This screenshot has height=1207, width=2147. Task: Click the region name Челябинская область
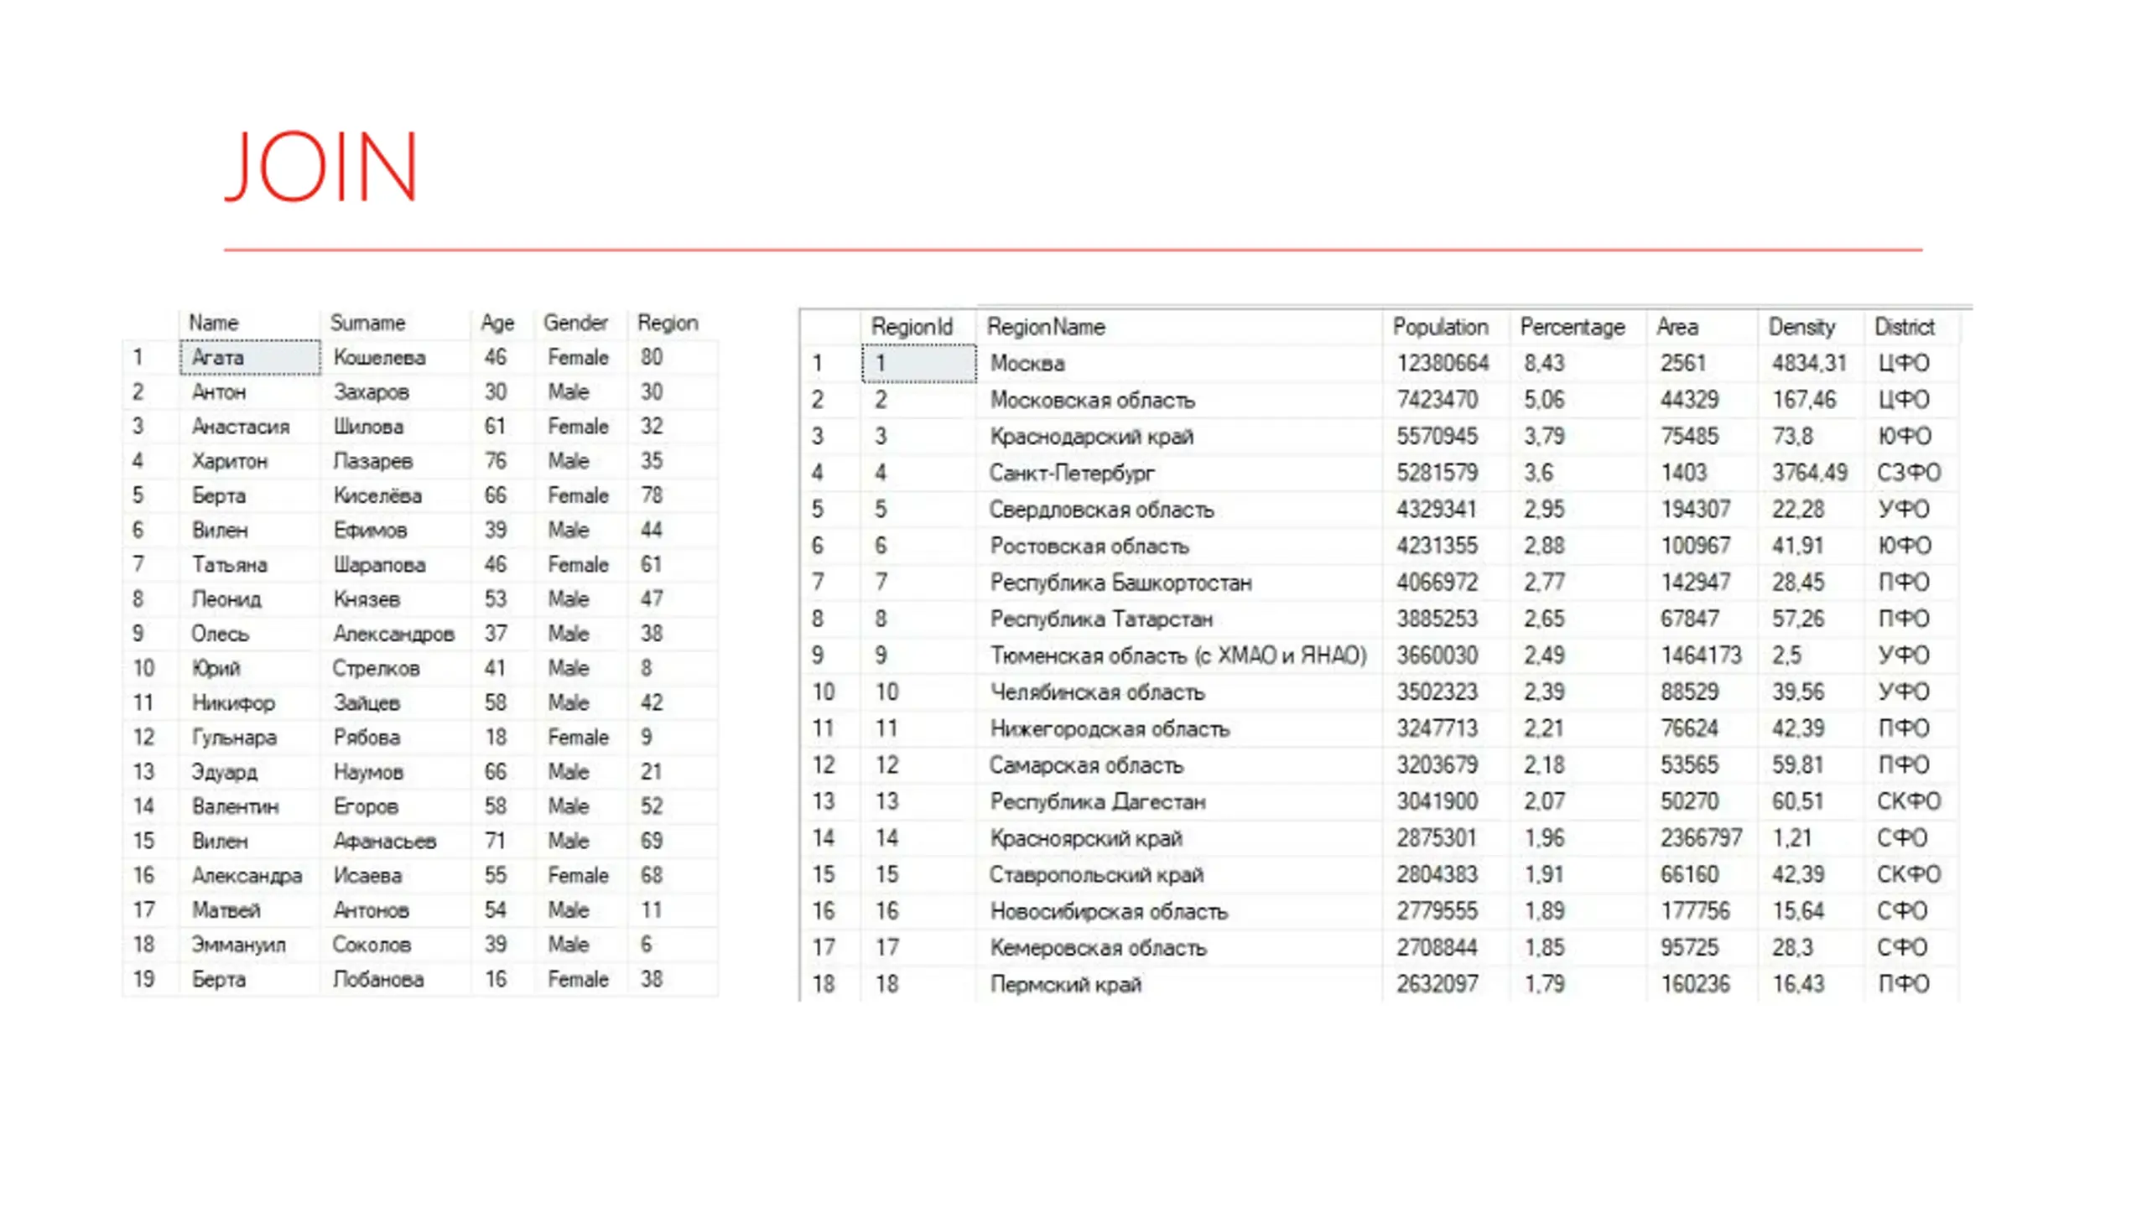click(1097, 692)
